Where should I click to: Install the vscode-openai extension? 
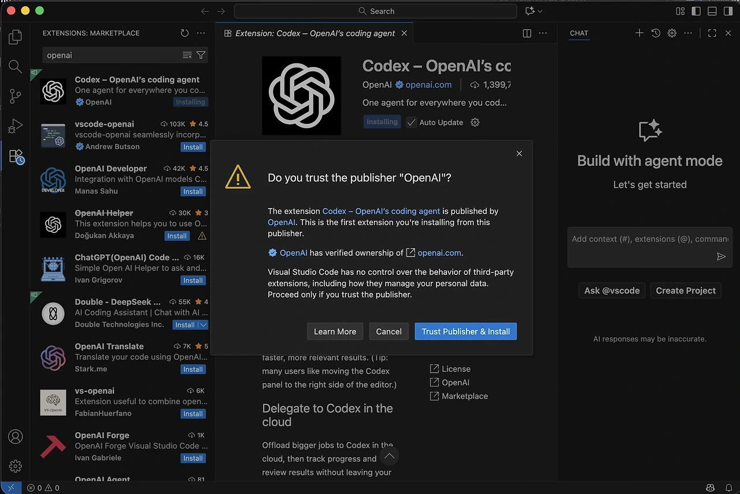point(193,147)
